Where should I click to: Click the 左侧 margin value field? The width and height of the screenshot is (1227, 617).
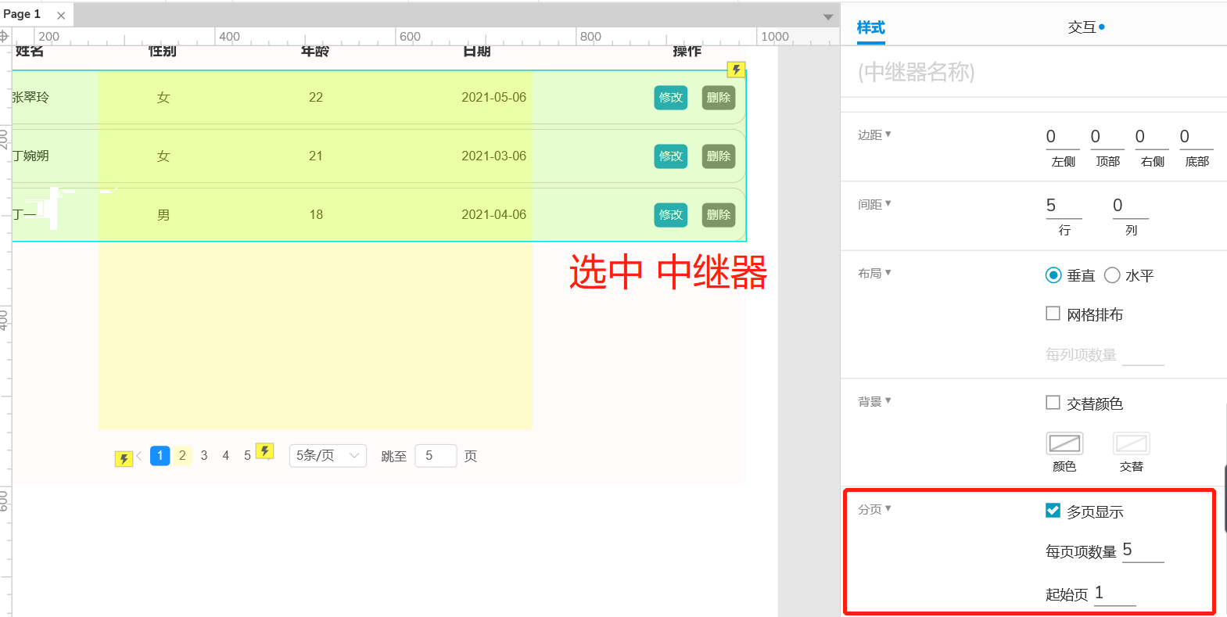click(1063, 137)
